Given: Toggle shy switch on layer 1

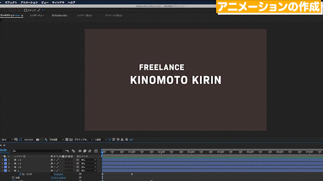Looking at the screenshot, I should [51, 160].
